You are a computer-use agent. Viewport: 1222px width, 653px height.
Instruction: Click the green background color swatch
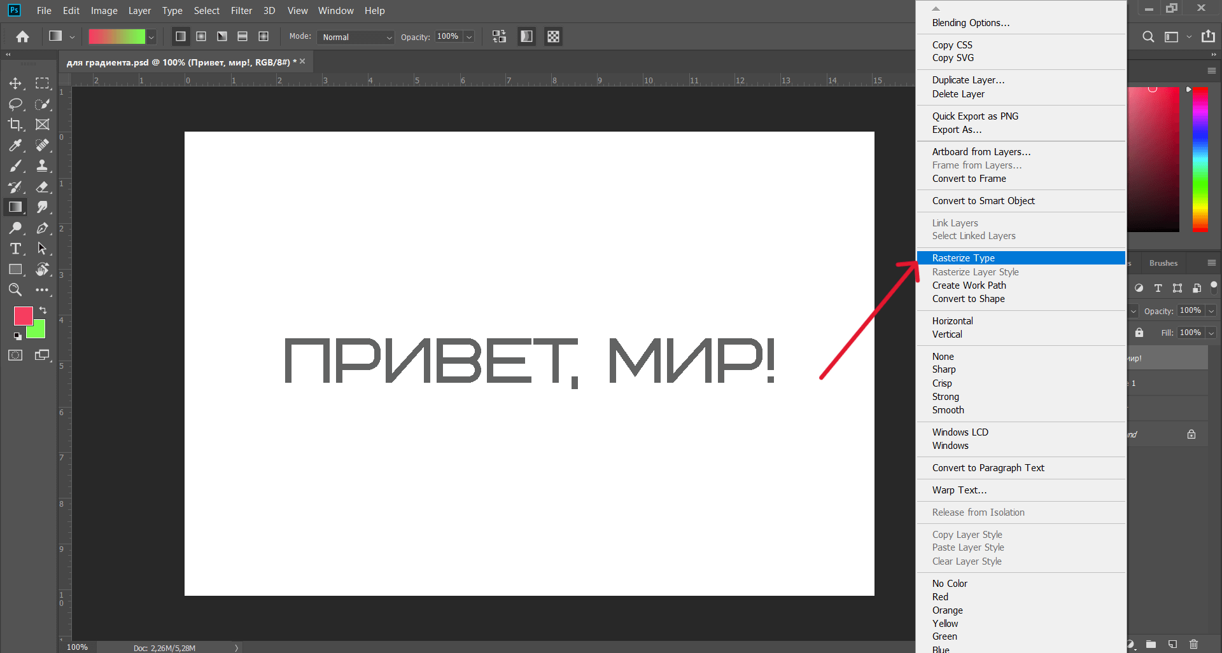point(38,331)
